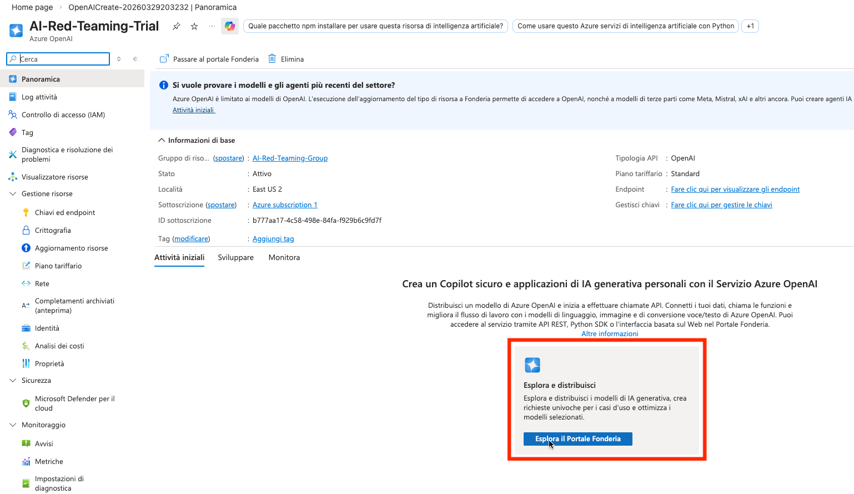This screenshot has width=854, height=494.
Task: Click the Esplora e distribuisci card heading
Action: coord(560,386)
